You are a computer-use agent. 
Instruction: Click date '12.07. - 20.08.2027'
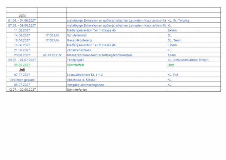tap(22, 90)
